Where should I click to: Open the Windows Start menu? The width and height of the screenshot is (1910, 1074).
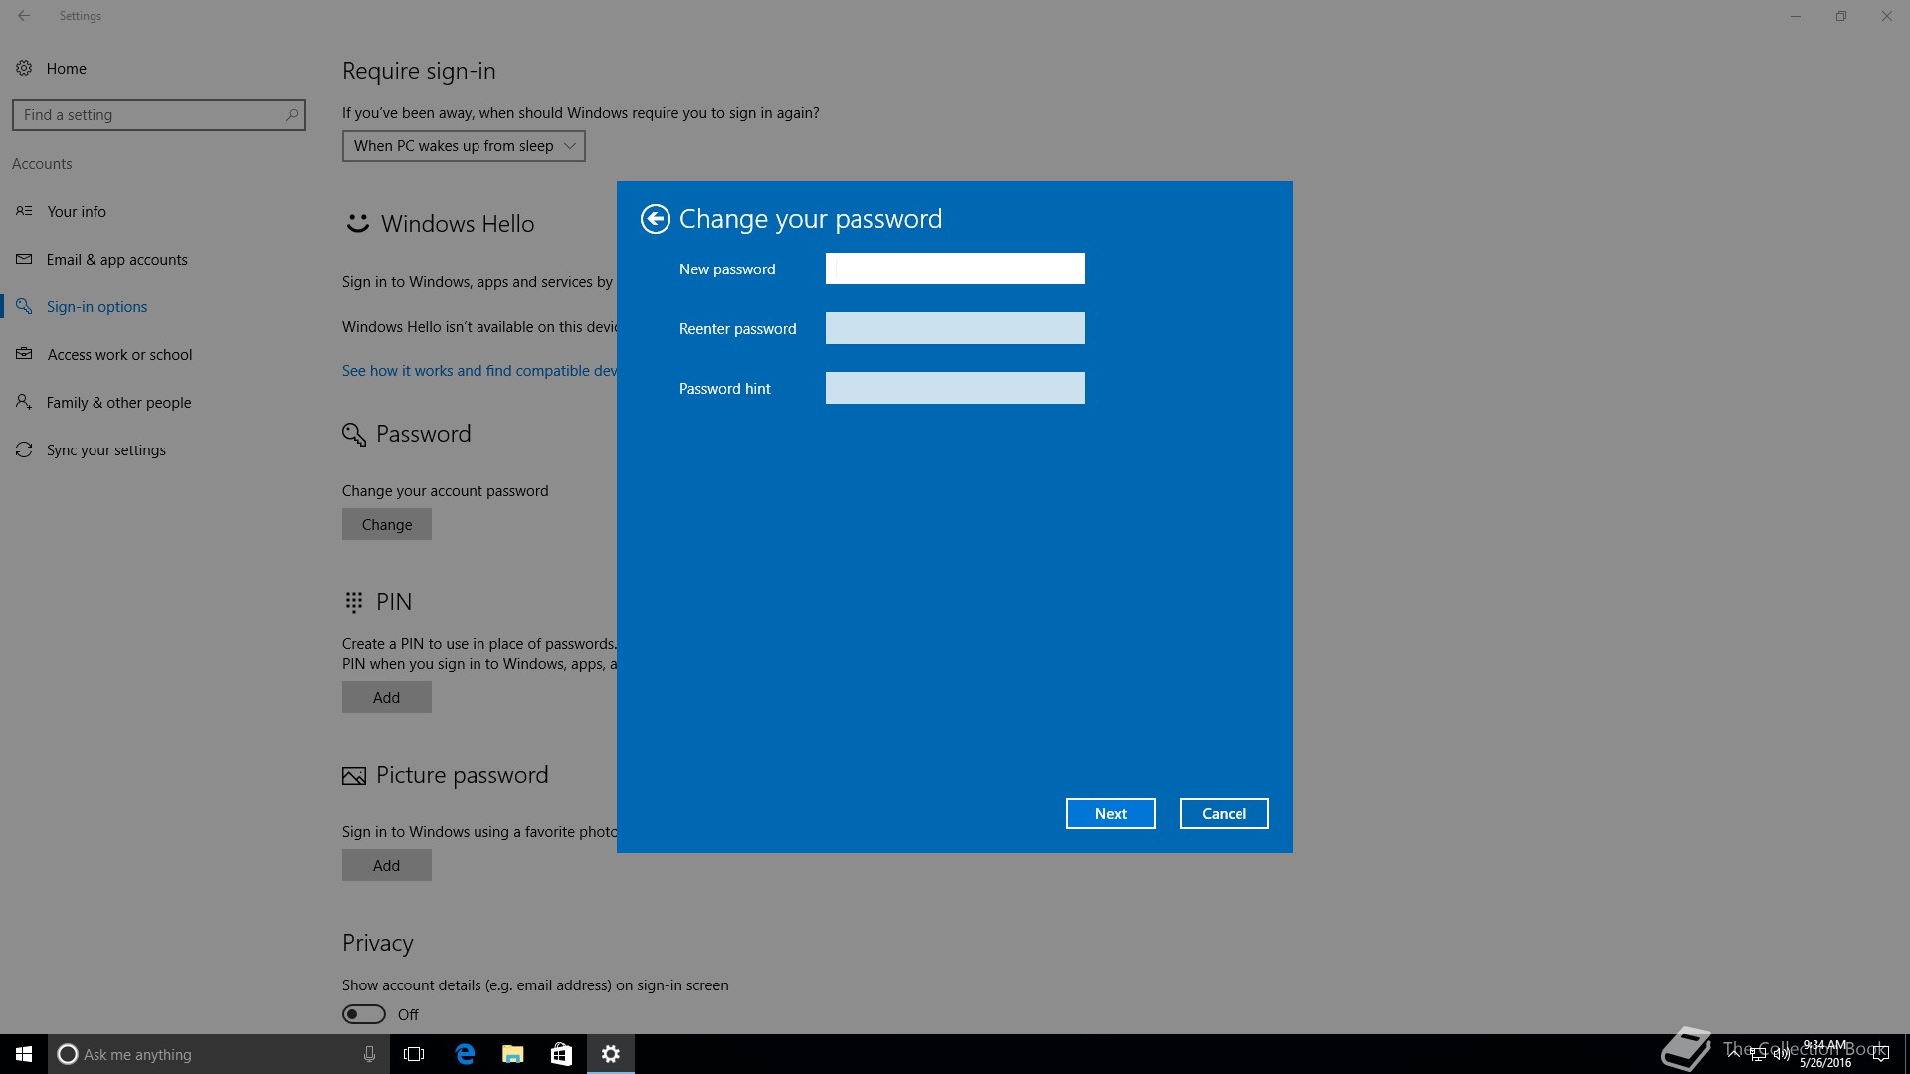(24, 1054)
